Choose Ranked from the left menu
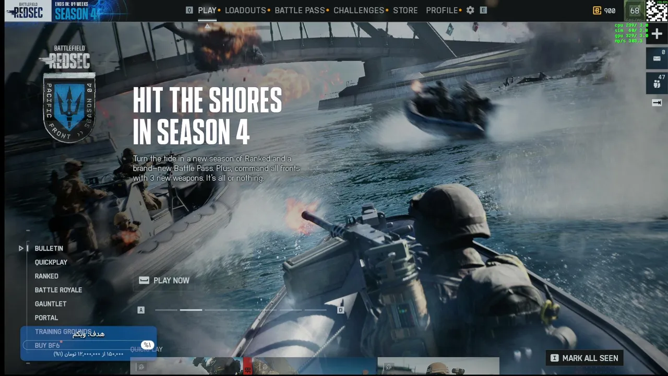The image size is (668, 376). tap(46, 276)
